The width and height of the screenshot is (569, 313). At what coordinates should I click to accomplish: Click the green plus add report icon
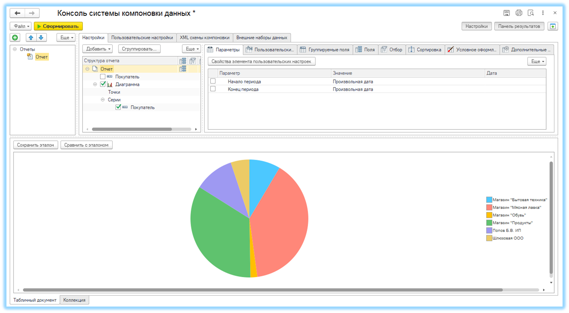pyautogui.click(x=15, y=37)
